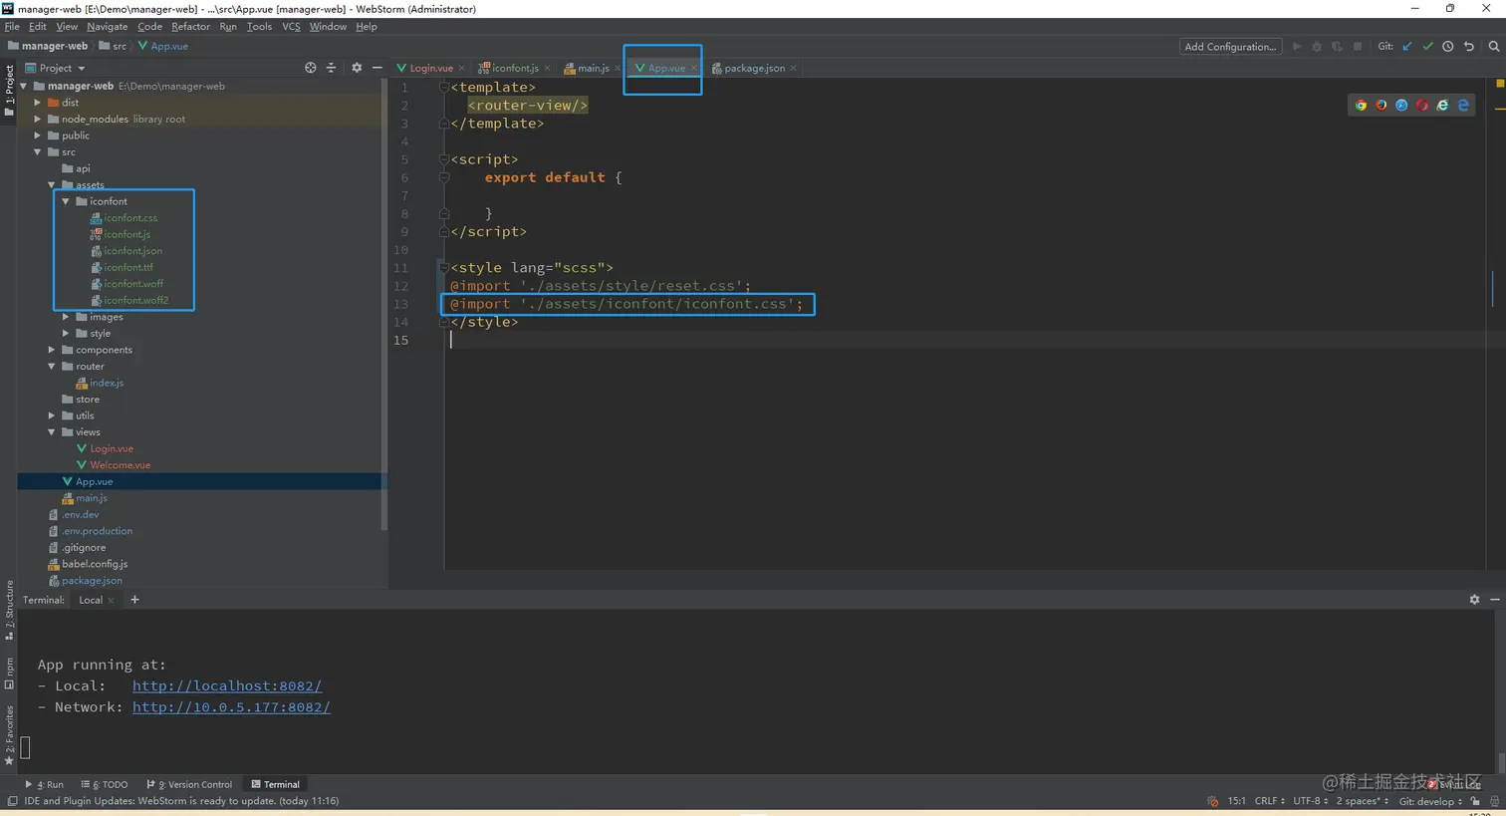The height and width of the screenshot is (816, 1506).
Task: Close the iconfont.js editor tab
Action: tap(547, 68)
